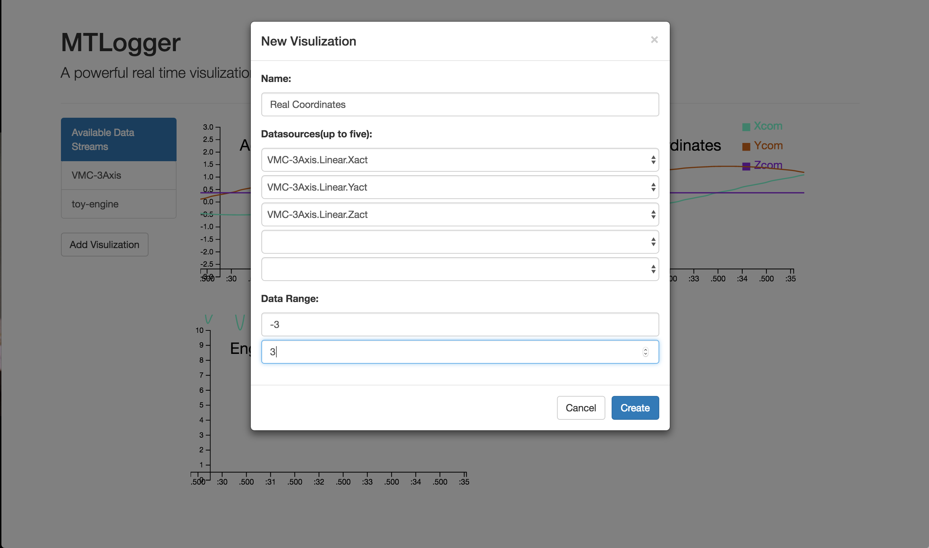This screenshot has height=548, width=929.
Task: Click the number stepper arrows in max range field
Action: click(x=645, y=352)
